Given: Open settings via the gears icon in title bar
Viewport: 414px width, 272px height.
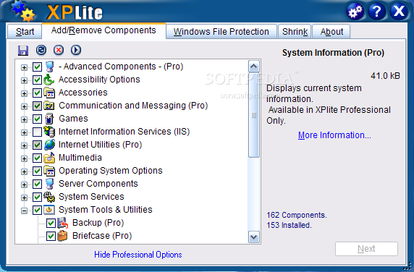Looking at the screenshot, I should point(355,12).
